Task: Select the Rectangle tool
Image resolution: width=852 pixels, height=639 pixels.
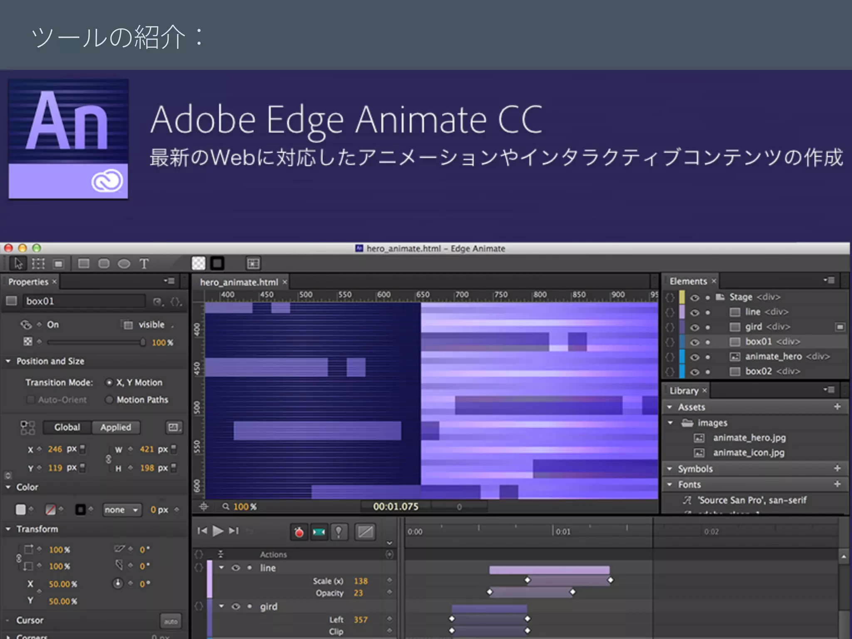Action: pos(84,263)
